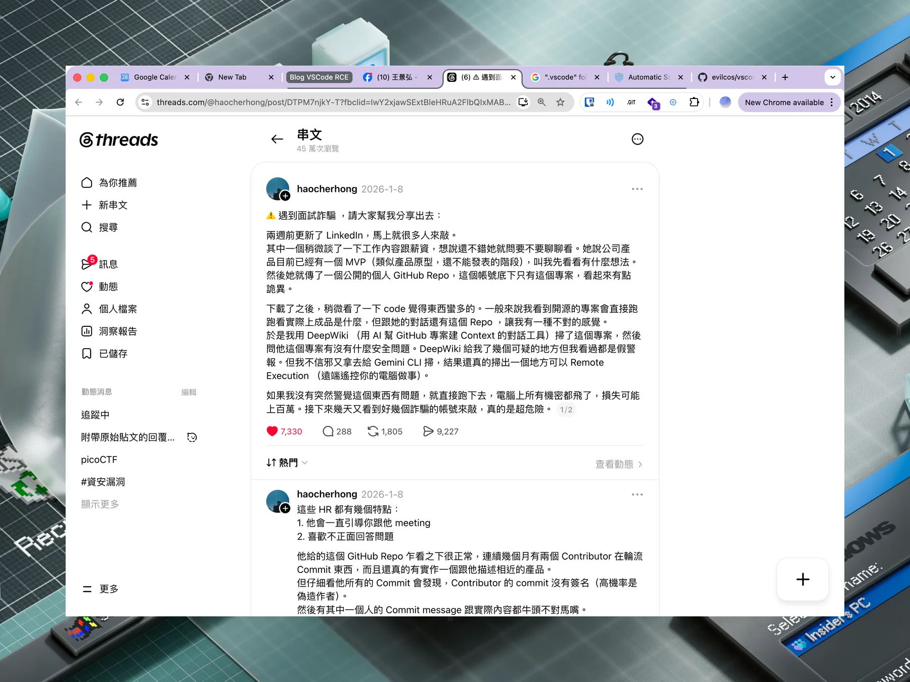910x682 pixels.
Task: Close the Threads tab
Action: (513, 77)
